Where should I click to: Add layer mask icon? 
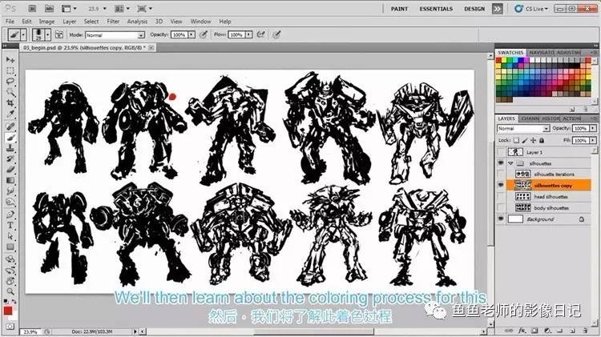click(534, 330)
